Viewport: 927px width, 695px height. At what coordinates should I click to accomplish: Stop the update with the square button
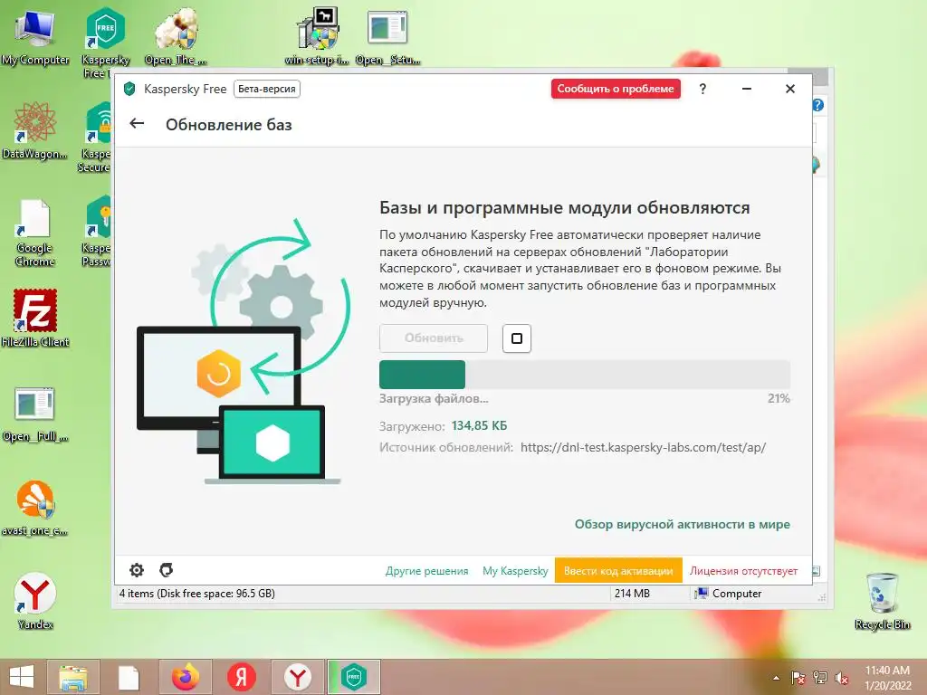(517, 338)
